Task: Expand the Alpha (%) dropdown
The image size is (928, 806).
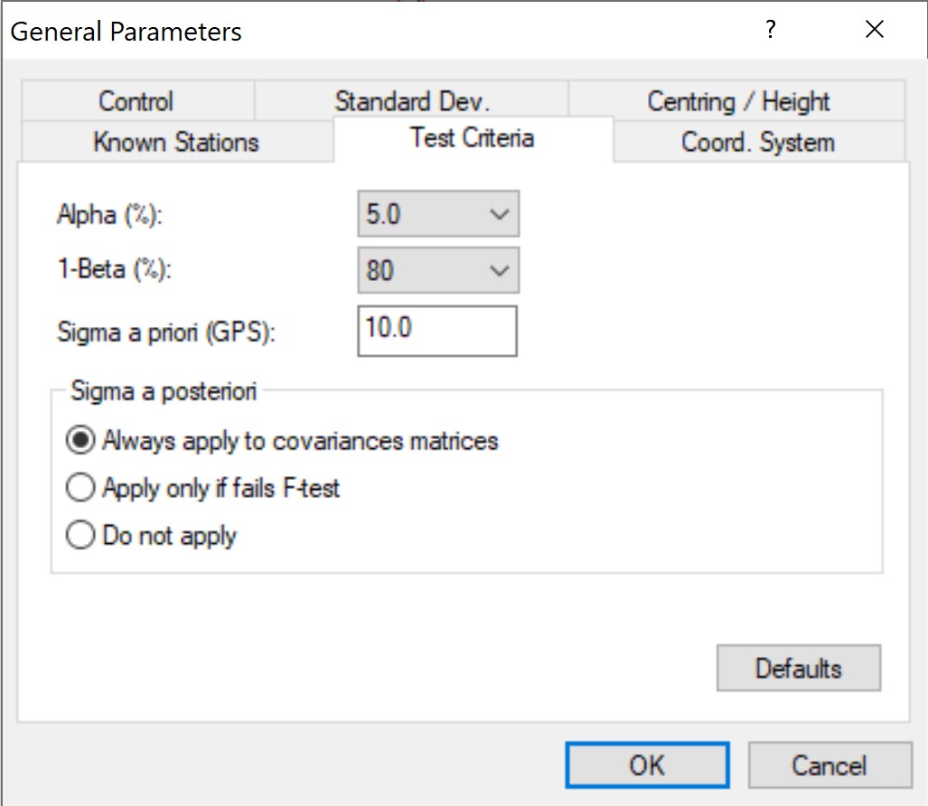Action: (438, 215)
